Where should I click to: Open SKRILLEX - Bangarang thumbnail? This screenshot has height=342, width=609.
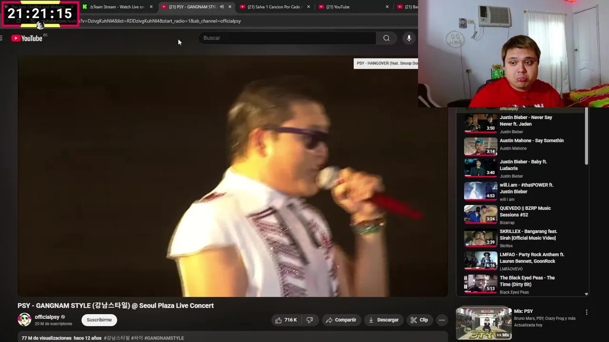pos(481,237)
